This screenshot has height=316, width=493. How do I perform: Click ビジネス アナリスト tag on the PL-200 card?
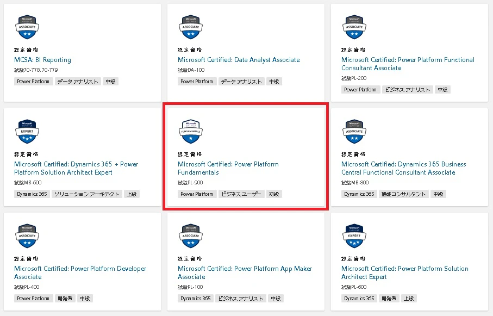(x=408, y=90)
